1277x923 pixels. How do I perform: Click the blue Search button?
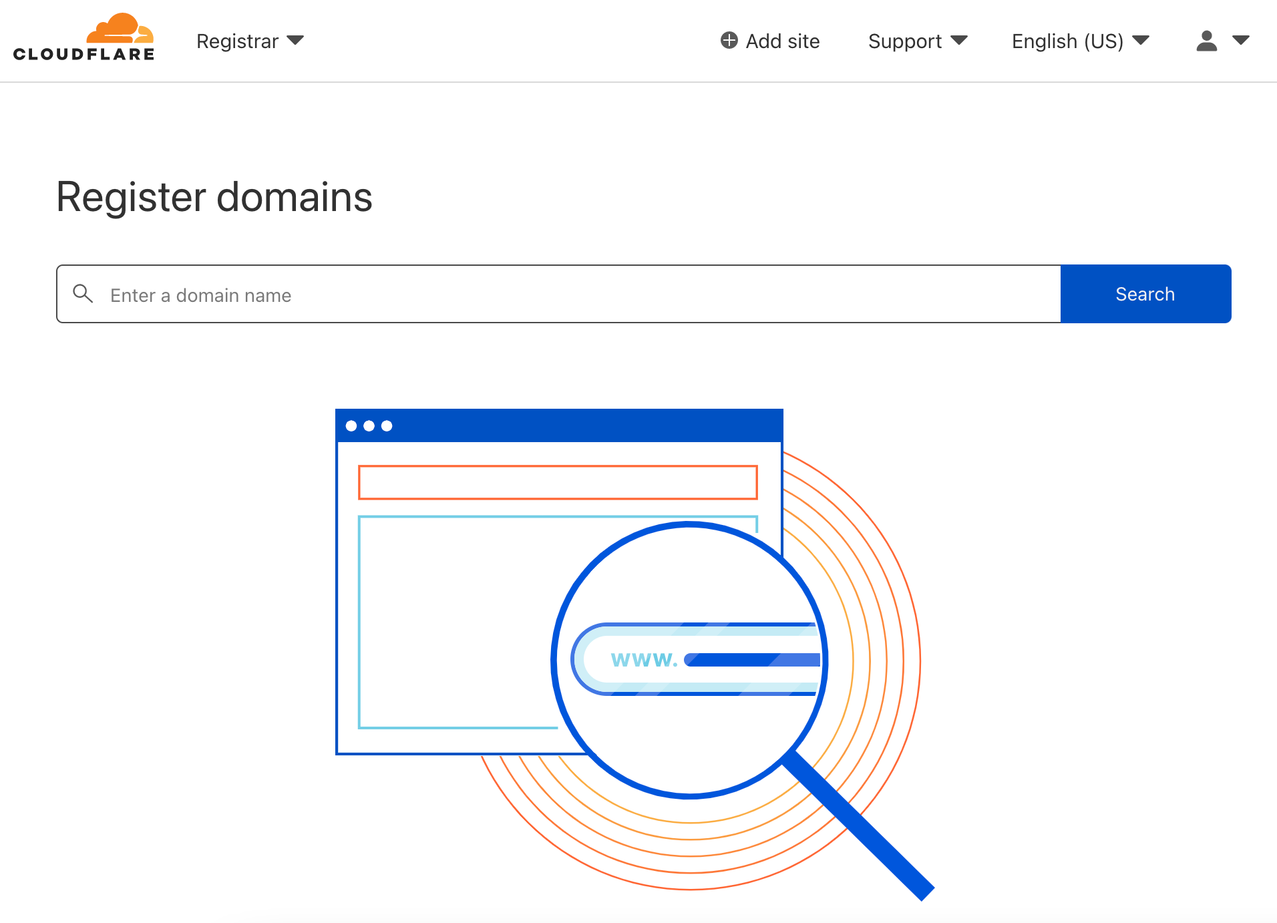[x=1145, y=294]
